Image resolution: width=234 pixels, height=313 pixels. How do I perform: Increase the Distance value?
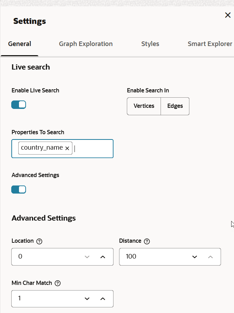210,257
